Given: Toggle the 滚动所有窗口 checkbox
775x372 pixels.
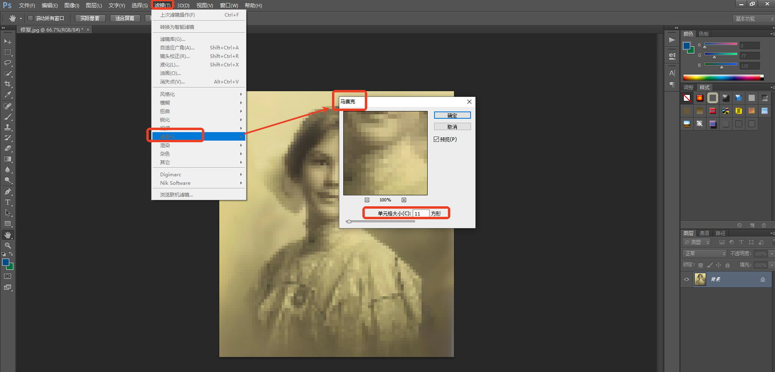Looking at the screenshot, I should (x=30, y=18).
